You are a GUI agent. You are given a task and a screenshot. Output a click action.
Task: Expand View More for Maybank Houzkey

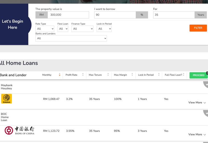click(x=197, y=103)
